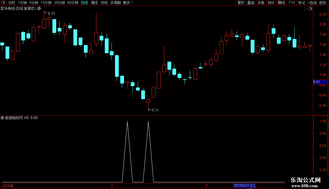Select the 6.31 low price label
Screen dimensions: 329x189
pos(155,110)
